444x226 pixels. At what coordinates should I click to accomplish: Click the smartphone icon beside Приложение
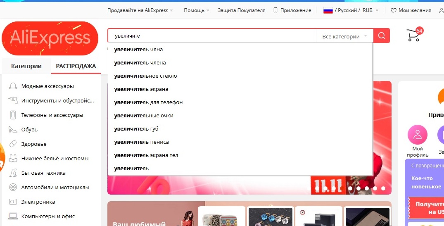pyautogui.click(x=275, y=10)
